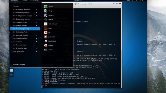Viewport: 166px width, 93px height.
Task: Expand the 06 - Wireless Attacks arrow
Action: click(x=36, y=26)
